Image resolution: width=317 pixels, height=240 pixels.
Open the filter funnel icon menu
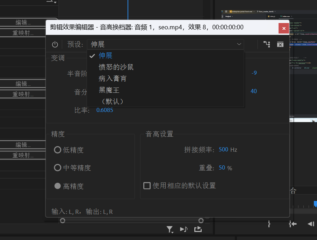(170, 229)
